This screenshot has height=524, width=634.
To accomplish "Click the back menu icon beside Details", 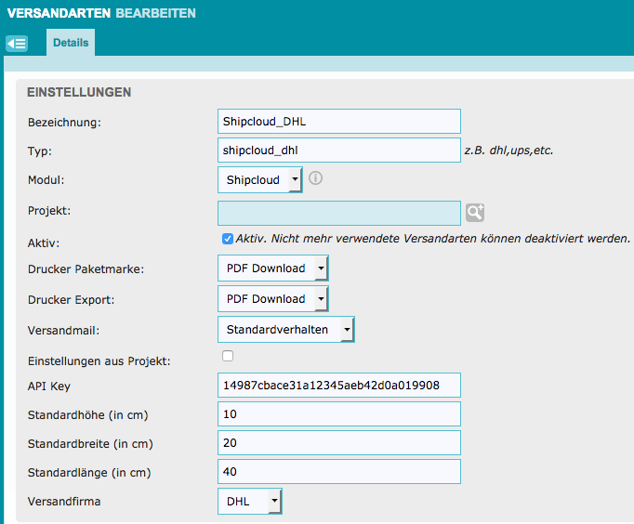I will [17, 44].
